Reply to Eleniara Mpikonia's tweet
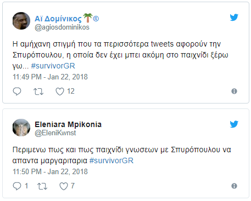This screenshot has width=251, height=201. coord(17,186)
